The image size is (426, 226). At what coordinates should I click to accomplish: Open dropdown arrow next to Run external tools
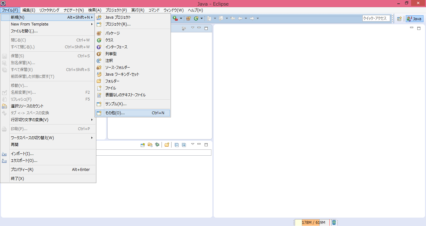(181, 18)
